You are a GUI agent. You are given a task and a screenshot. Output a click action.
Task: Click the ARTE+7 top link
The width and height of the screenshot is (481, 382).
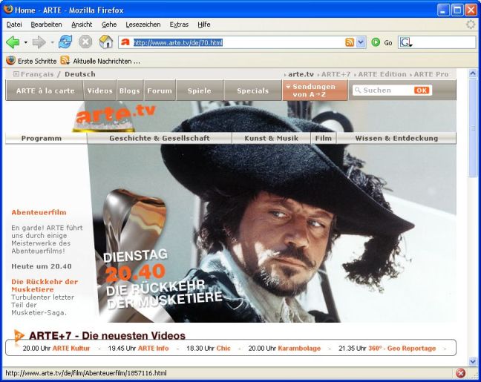click(336, 74)
